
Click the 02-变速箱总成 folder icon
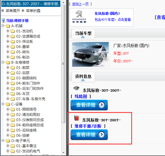(13, 36)
